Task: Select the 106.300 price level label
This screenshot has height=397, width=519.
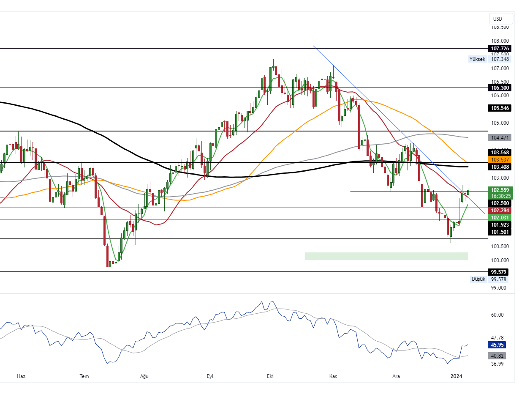Action: [500, 88]
